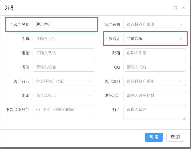Focus the 邮箱 input field
Image resolution: width=191 pixels, height=149 pixels.
pos(155,53)
